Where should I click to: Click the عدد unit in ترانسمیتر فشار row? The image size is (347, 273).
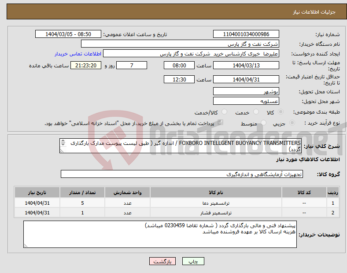tap(127, 213)
